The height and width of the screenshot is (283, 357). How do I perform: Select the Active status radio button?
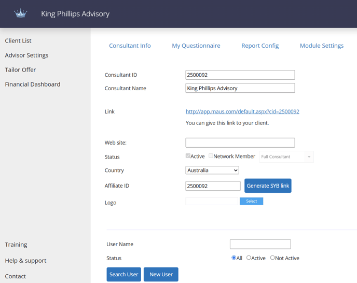coord(249,258)
